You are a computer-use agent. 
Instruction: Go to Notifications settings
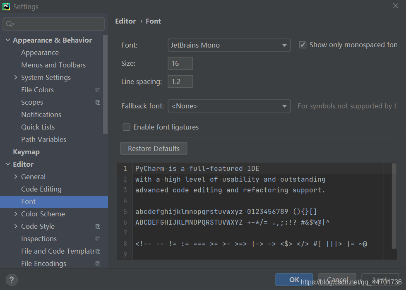pos(41,115)
